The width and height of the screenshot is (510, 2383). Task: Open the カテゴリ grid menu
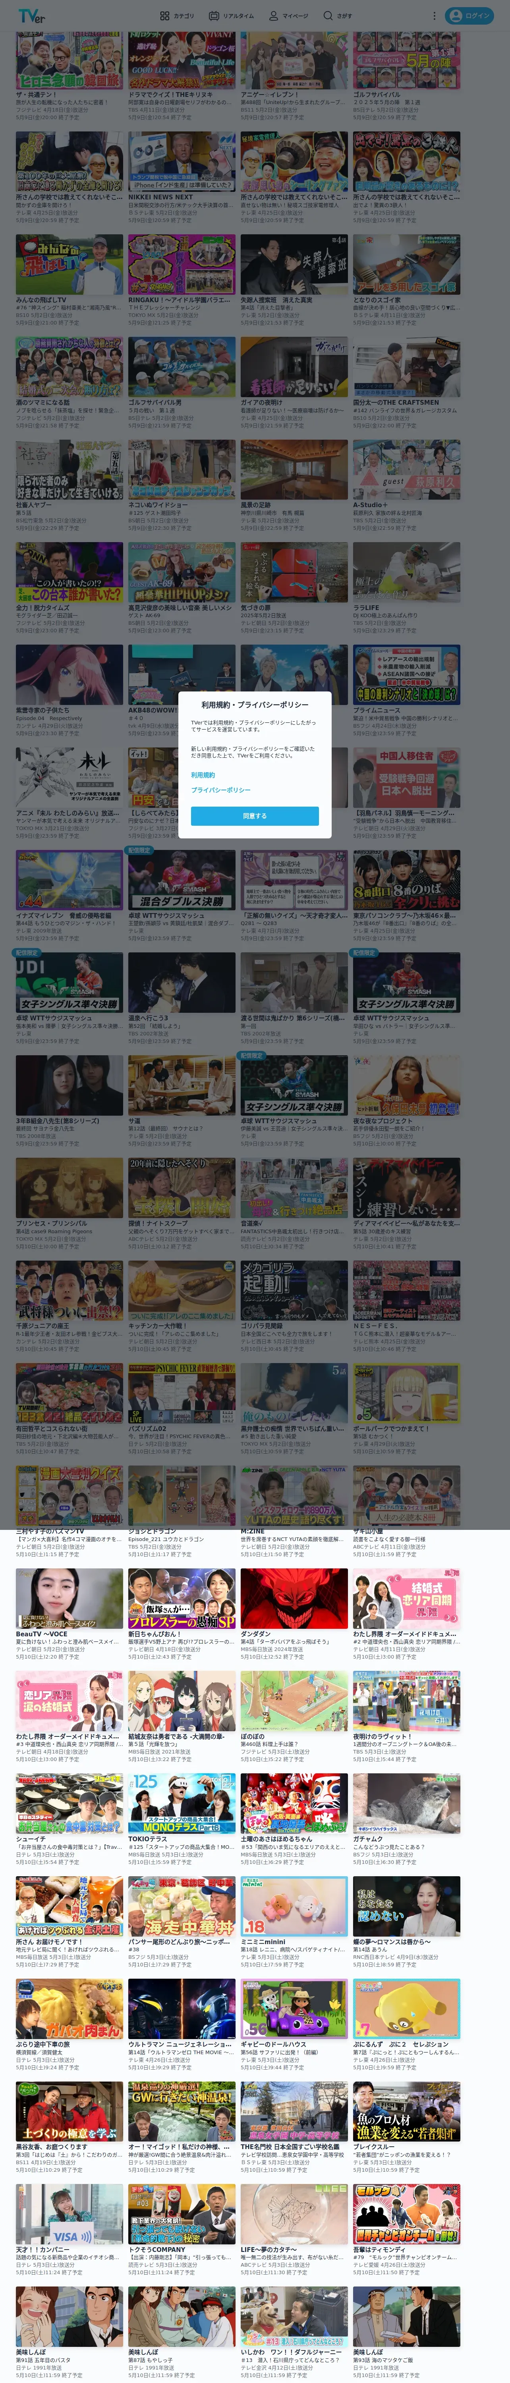pos(177,16)
